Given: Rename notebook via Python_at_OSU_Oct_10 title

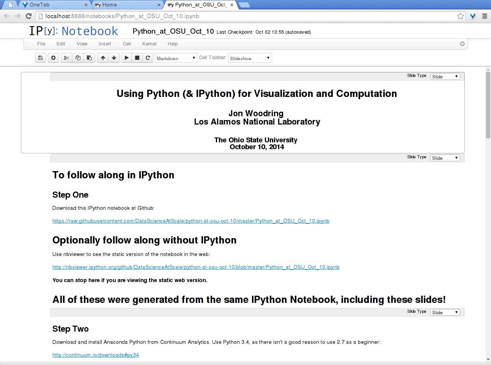Looking at the screenshot, I should (173, 31).
